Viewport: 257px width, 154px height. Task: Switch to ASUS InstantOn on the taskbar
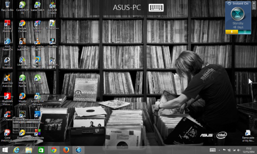click(x=78, y=150)
